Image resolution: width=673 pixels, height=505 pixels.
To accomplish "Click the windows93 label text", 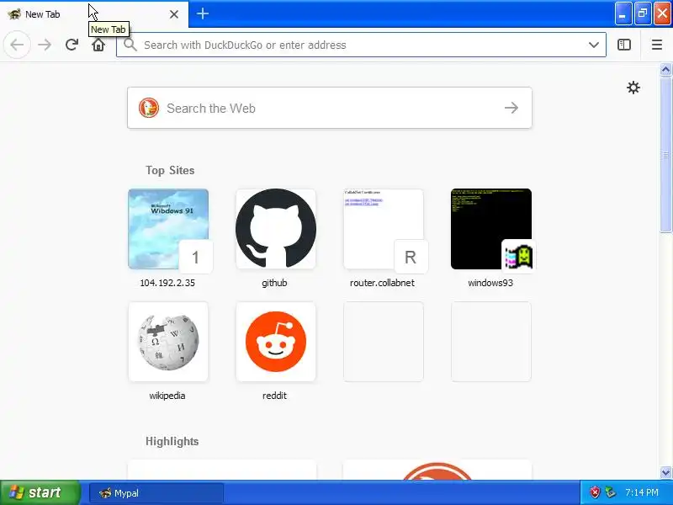I will point(490,283).
